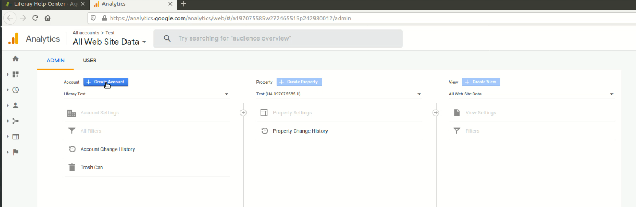Click the Analytics search field

tap(278, 38)
